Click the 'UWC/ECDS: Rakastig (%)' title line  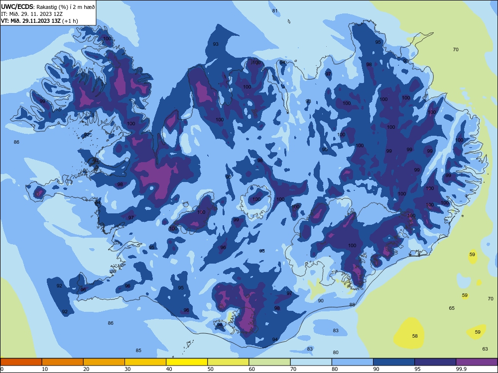pyautogui.click(x=48, y=7)
